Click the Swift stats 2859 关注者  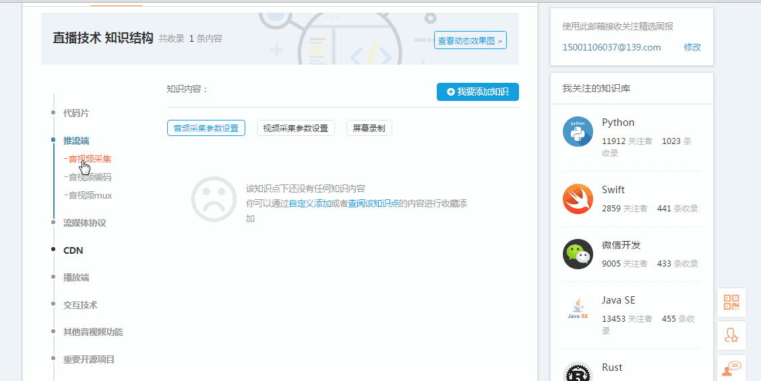tap(625, 209)
